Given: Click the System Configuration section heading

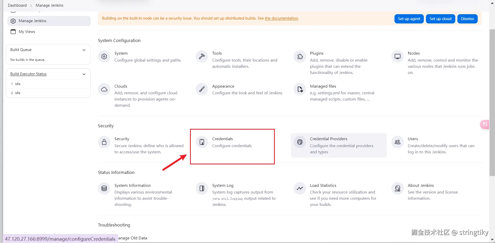Looking at the screenshot, I should 119,40.
